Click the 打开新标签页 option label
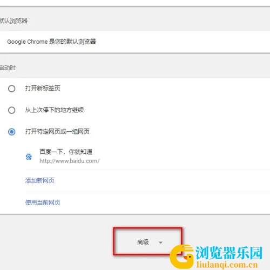 43,88
